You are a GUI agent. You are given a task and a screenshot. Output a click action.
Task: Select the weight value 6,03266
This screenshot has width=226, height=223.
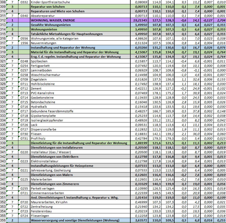coord(140,48)
